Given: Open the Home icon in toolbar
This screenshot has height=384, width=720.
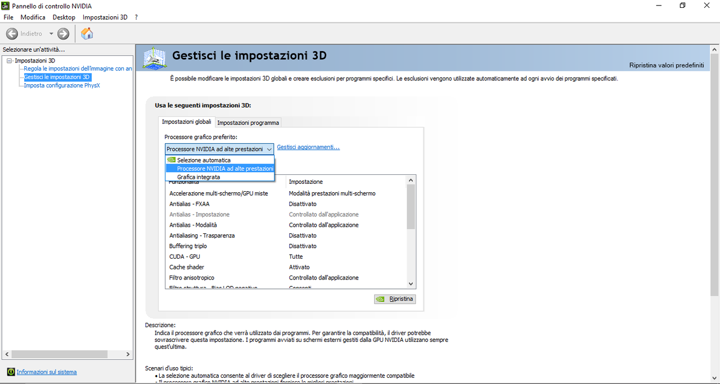Looking at the screenshot, I should [x=87, y=34].
